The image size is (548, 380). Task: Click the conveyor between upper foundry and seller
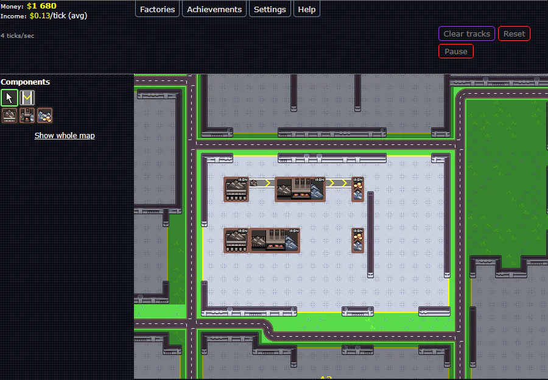tap(339, 183)
